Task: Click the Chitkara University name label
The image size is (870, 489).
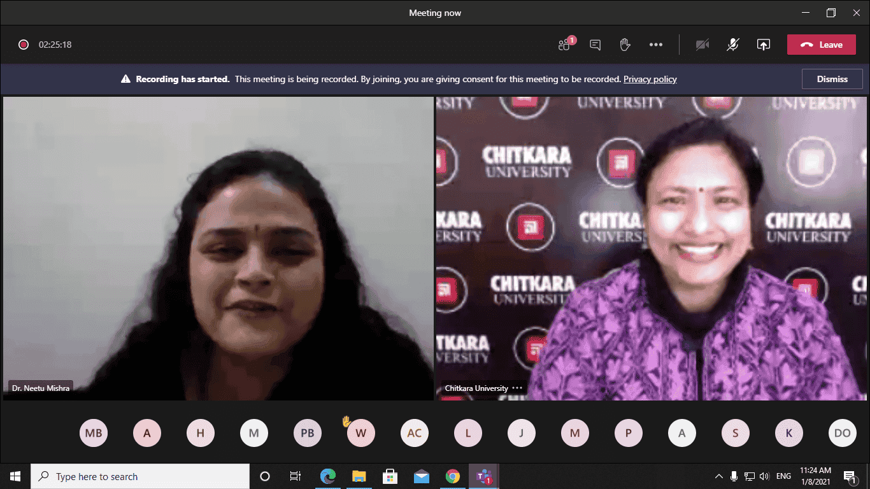Action: point(476,388)
